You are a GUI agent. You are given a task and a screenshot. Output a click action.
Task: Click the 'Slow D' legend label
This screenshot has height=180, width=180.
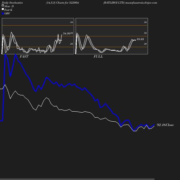click(x=9, y=6)
